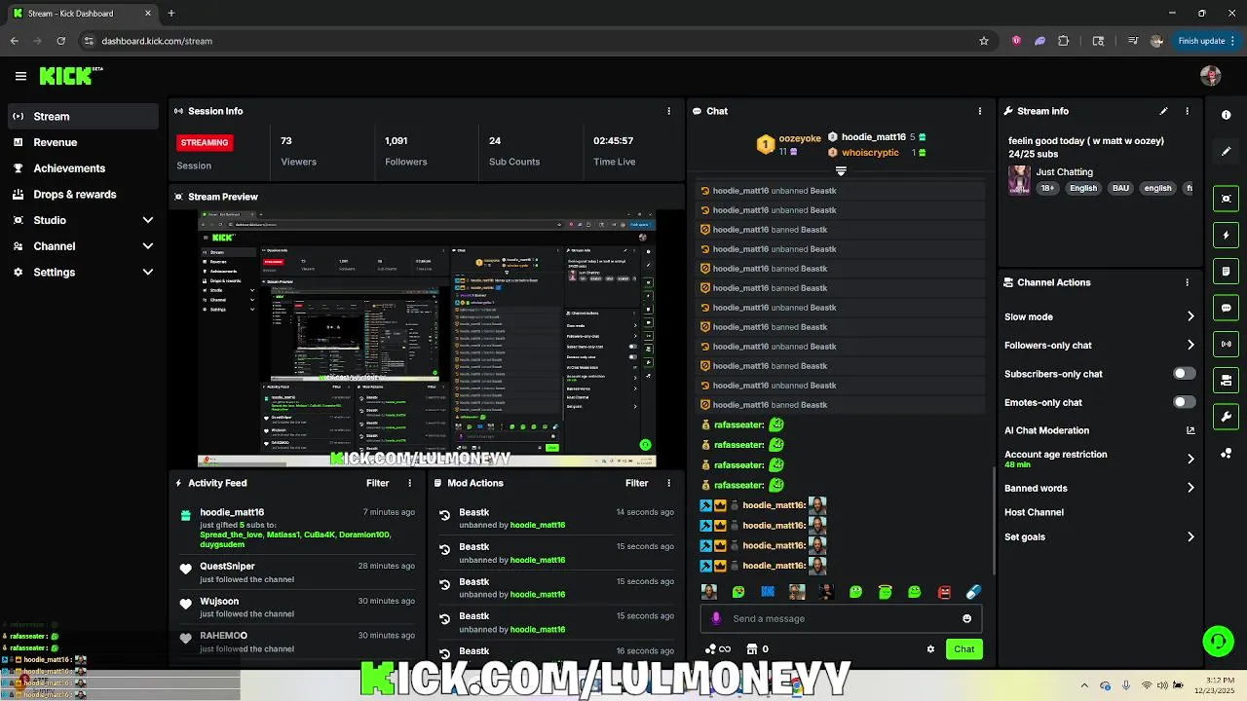The width and height of the screenshot is (1247, 701).
Task: Open Set goals options arrow
Action: (1190, 536)
